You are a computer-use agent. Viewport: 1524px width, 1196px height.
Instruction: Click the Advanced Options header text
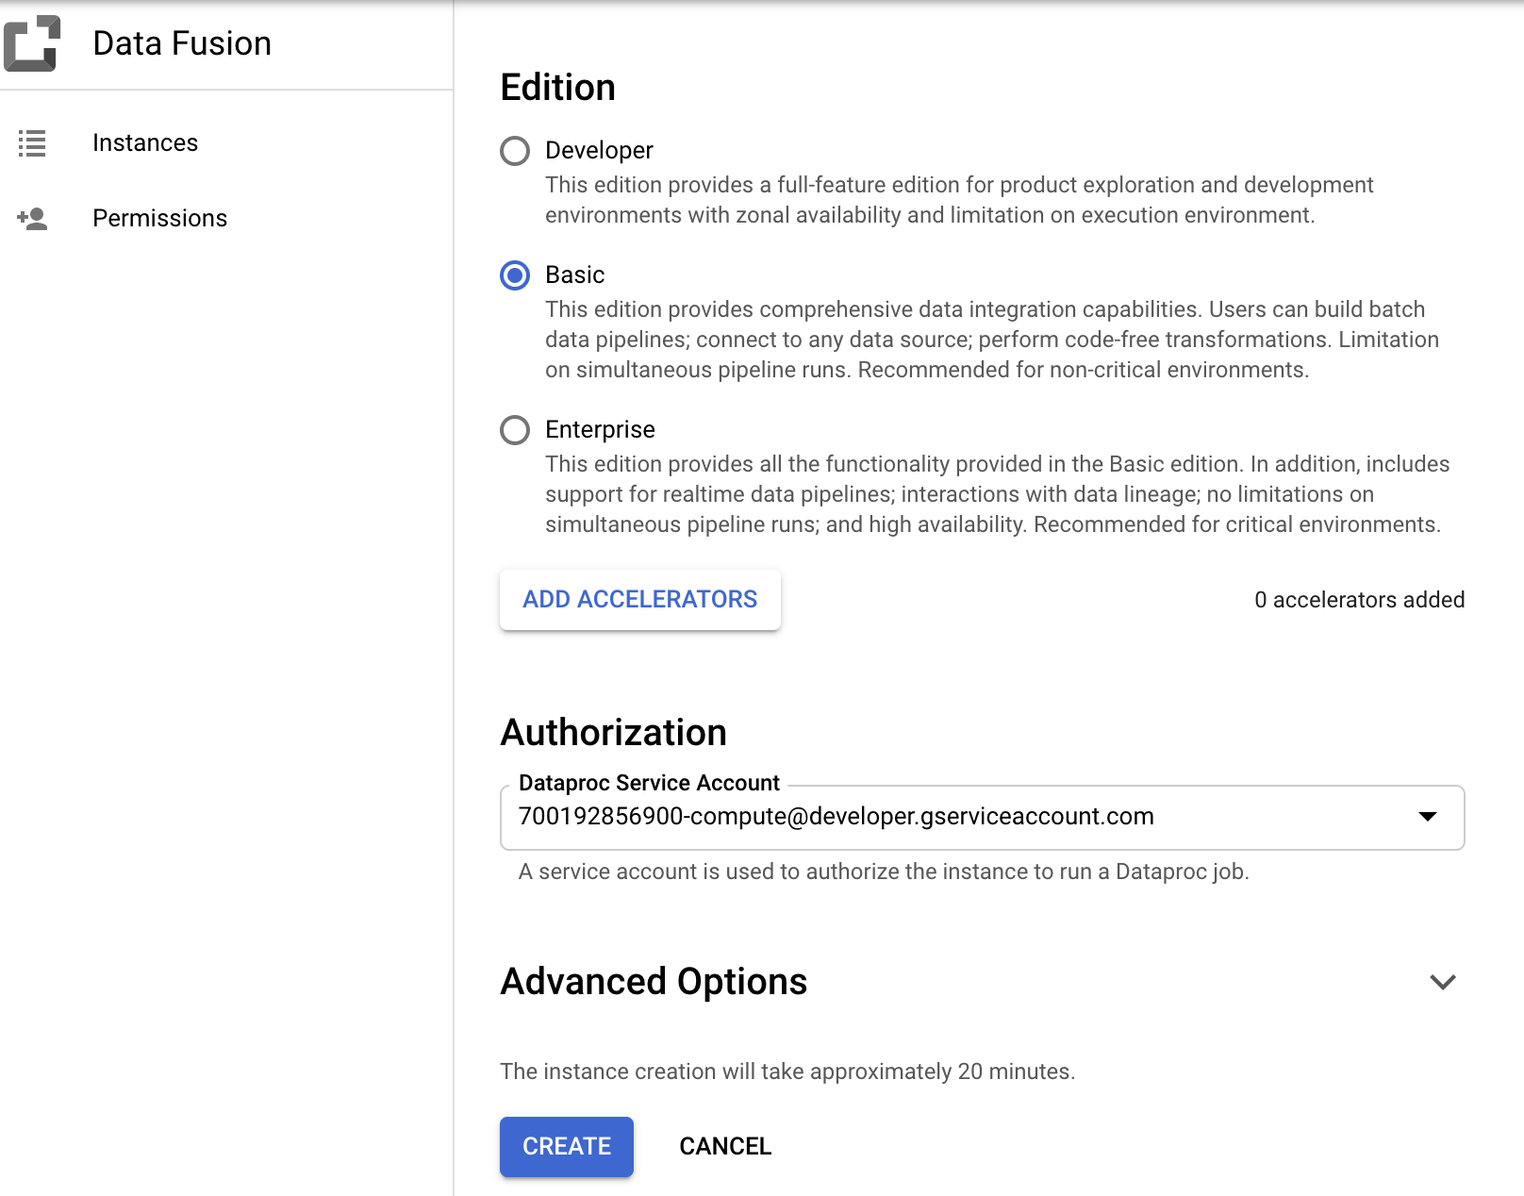654,982
